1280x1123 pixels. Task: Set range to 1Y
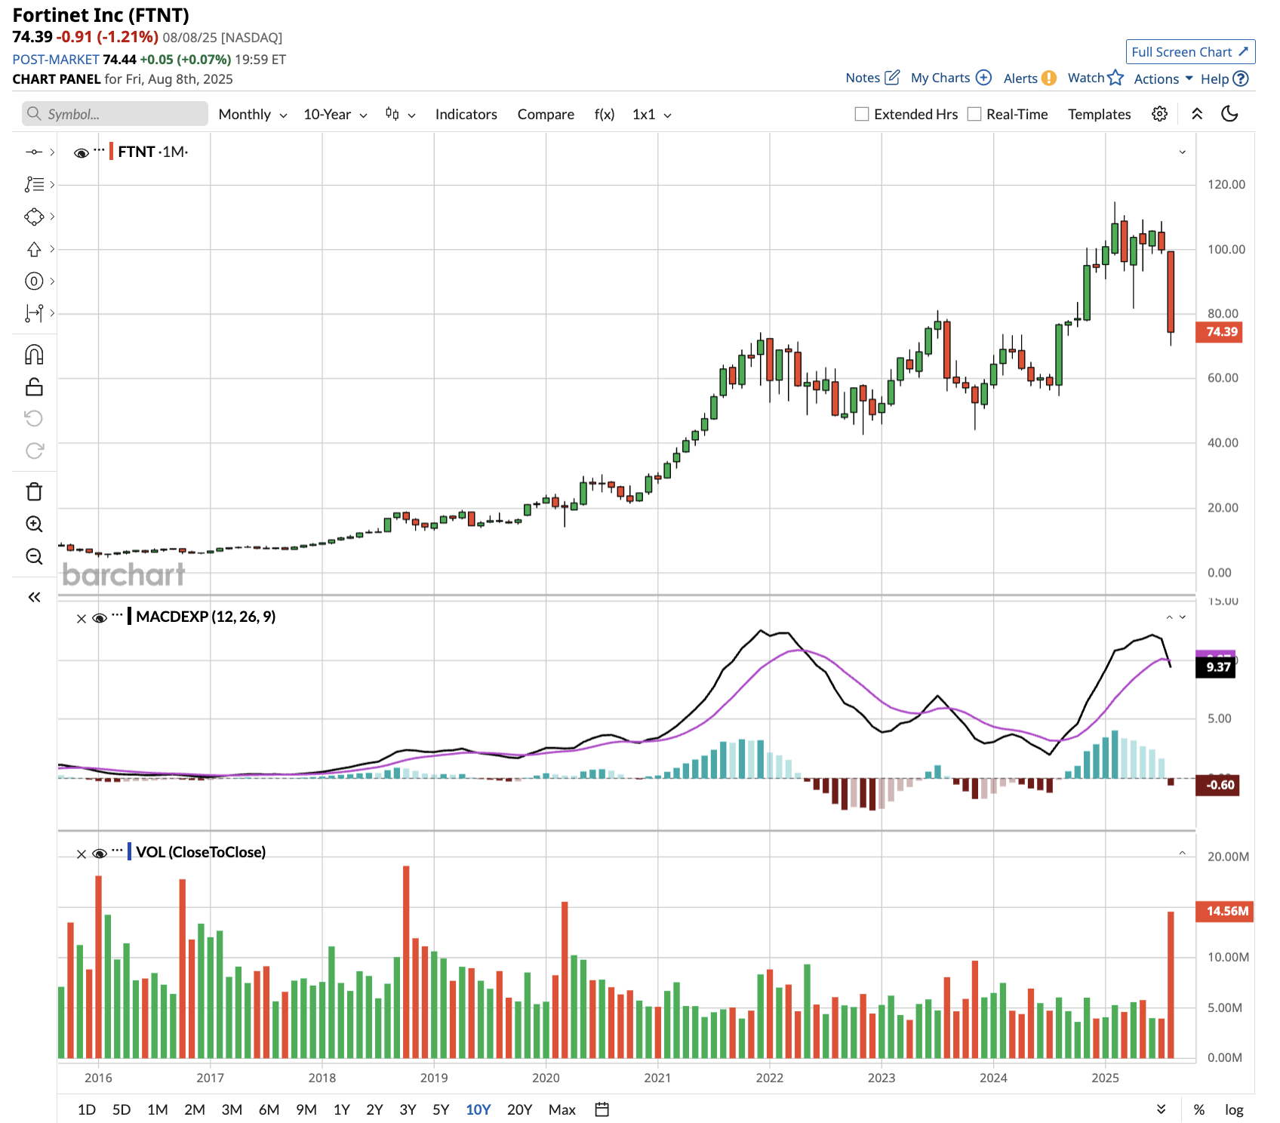tap(342, 1109)
